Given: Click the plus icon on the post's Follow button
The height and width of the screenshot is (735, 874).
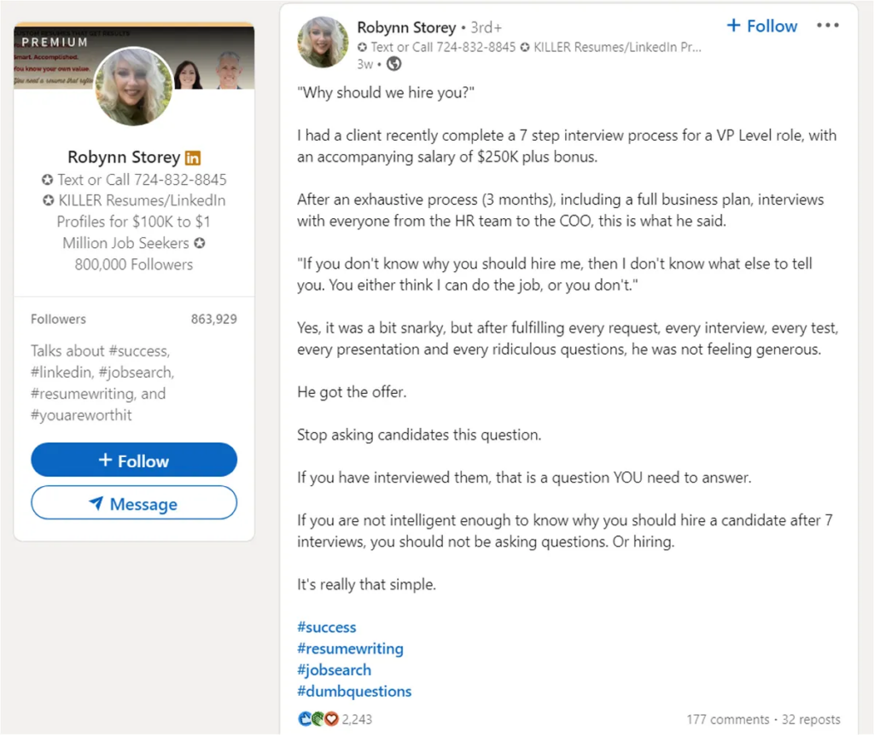Looking at the screenshot, I should (733, 26).
